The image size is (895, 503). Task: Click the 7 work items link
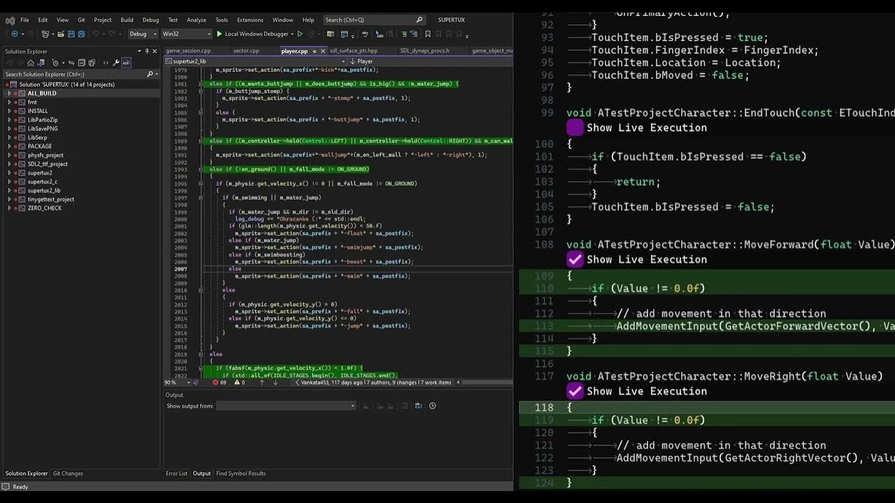[436, 382]
